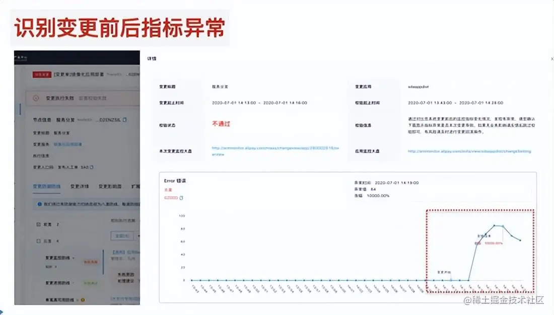This screenshot has width=554, height=315.
Task: Open the 变更防御阵线 tab
Action: [x=47, y=186]
